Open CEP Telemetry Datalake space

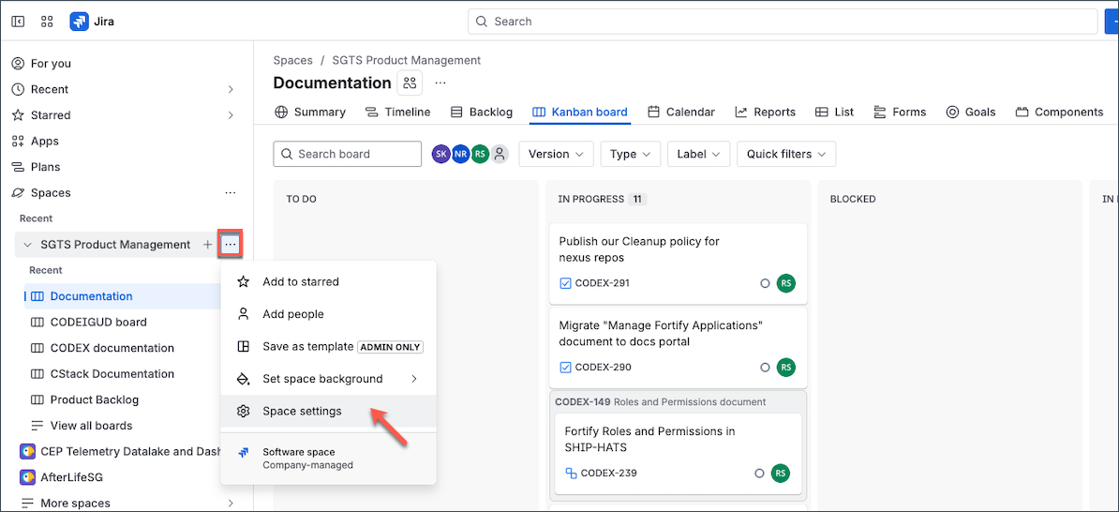[x=118, y=451]
